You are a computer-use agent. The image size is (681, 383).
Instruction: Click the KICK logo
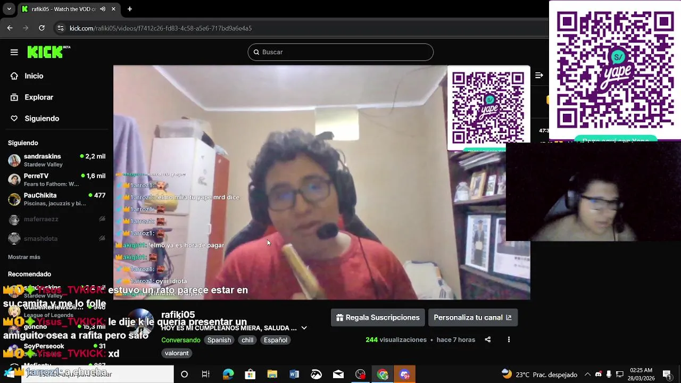coord(48,52)
